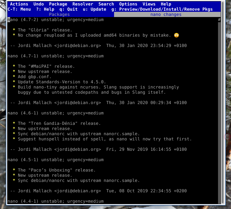The image size is (231, 209).
Task: Select the 'nano (4.4-1) unstable' header line
Action: pos(55,201)
